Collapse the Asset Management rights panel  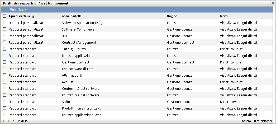tap(273, 3)
